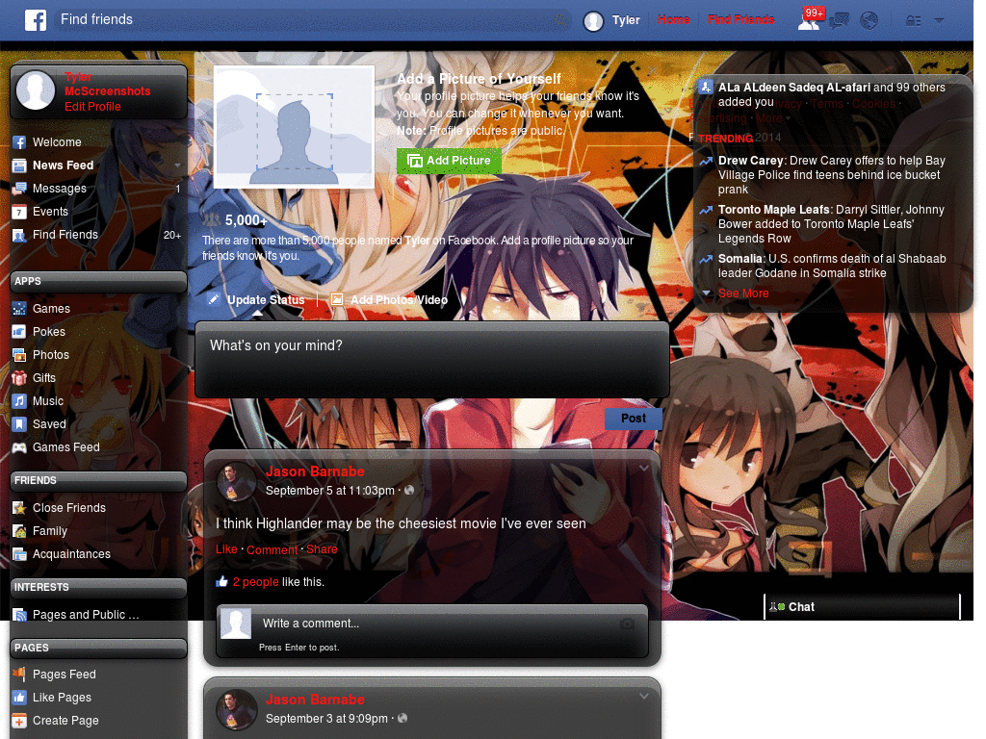Click the Find friends search field
Viewport: 986px width, 739px height.
(x=311, y=19)
